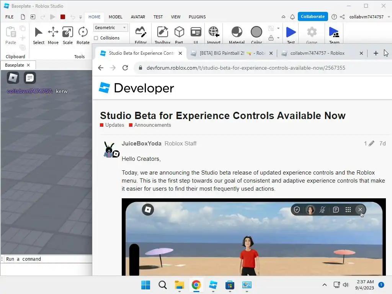Close the Baseplate document tab
The image size is (392, 294).
point(28,65)
